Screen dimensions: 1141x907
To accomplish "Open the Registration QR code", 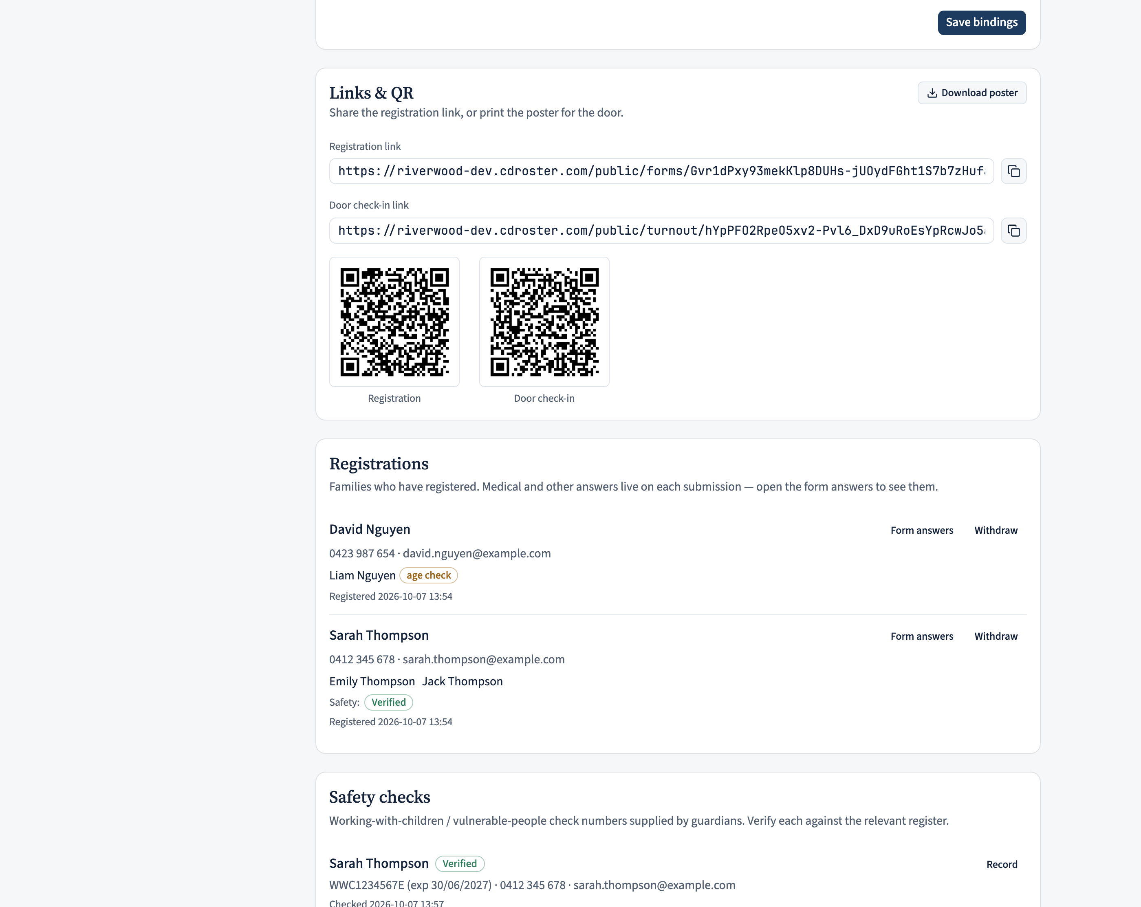I will pos(394,322).
